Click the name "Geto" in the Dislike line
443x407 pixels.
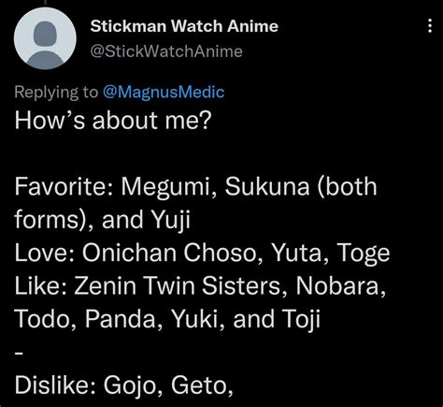pos(199,385)
